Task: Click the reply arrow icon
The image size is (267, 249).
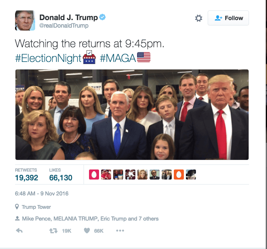Action: (19, 231)
